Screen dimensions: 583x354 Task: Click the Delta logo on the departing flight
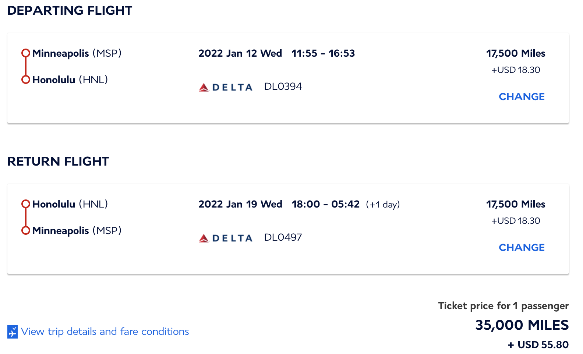[225, 87]
